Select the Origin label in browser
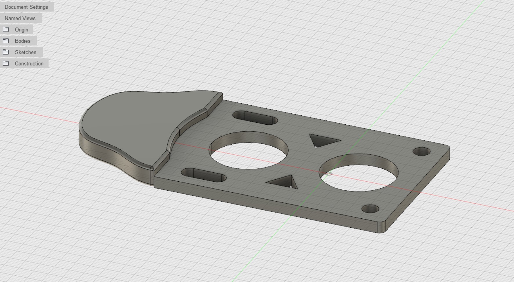The image size is (514, 282). 21,30
